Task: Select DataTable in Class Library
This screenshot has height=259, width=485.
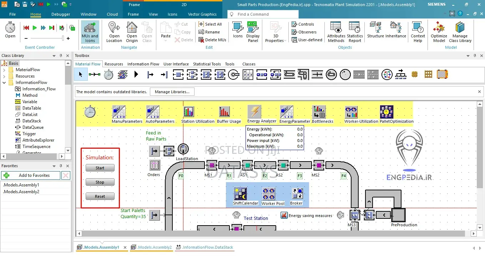Action: [x=32, y=108]
